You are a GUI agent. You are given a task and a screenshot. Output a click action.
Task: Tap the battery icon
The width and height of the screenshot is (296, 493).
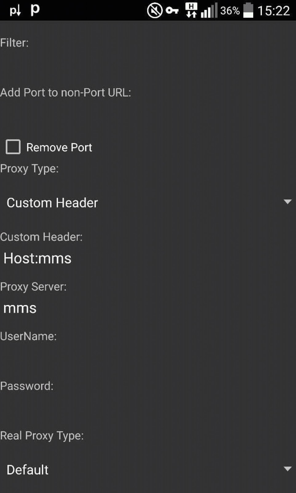tap(248, 10)
